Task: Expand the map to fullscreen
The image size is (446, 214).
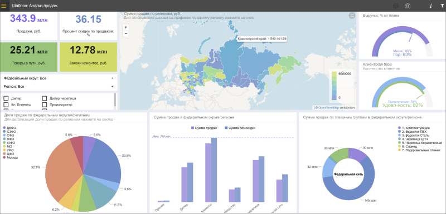Action: pos(352,16)
